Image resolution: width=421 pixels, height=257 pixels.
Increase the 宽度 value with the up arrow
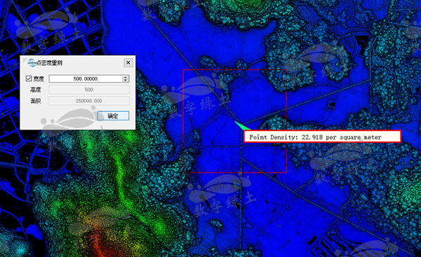pos(126,77)
